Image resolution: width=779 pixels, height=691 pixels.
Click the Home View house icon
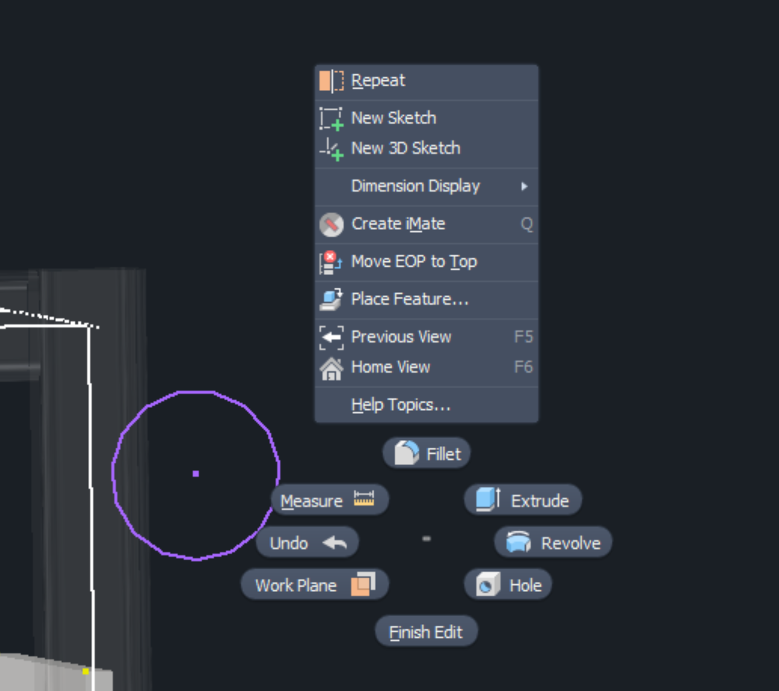coord(331,367)
